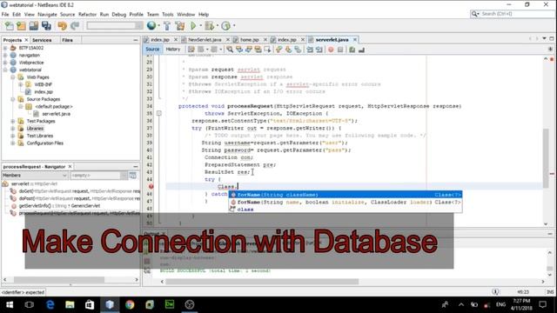The image size is (557, 313).
Task: Open the Members dropdown in Navigator
Action: tap(35, 176)
